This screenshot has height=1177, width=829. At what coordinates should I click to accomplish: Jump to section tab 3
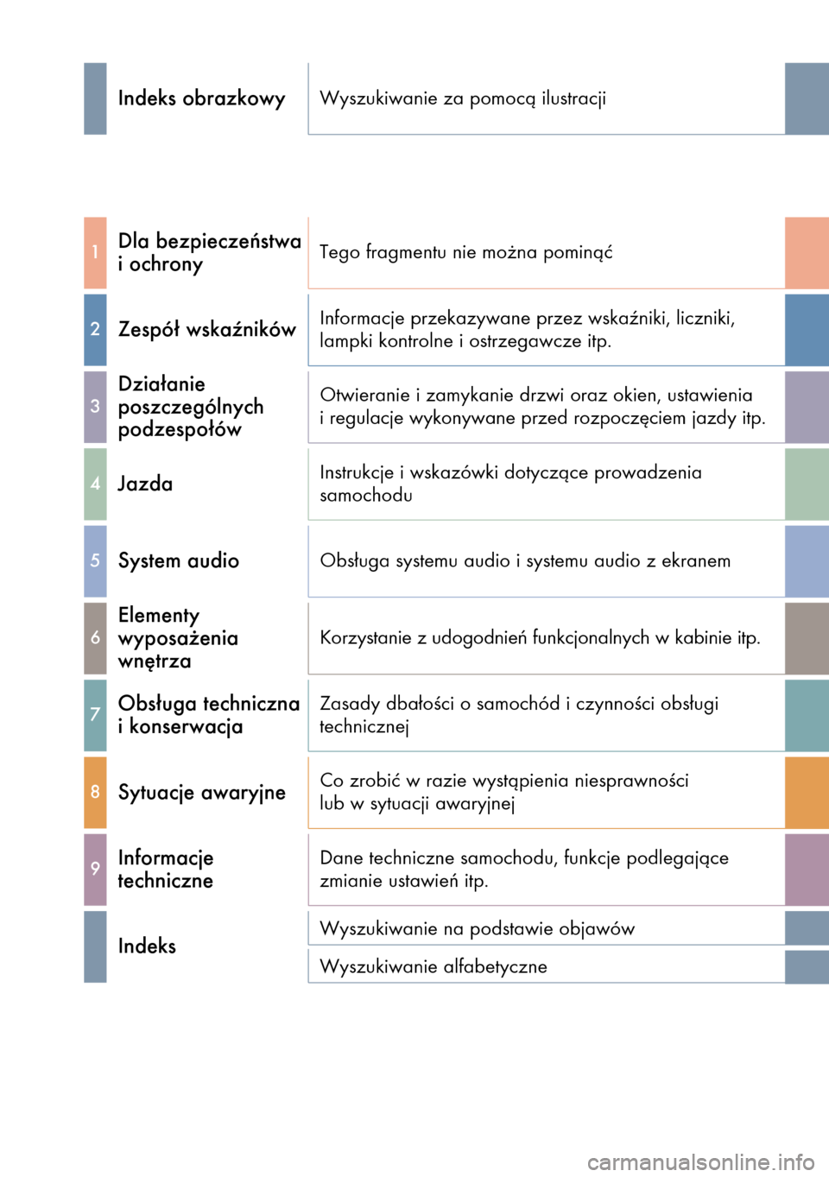click(x=95, y=407)
